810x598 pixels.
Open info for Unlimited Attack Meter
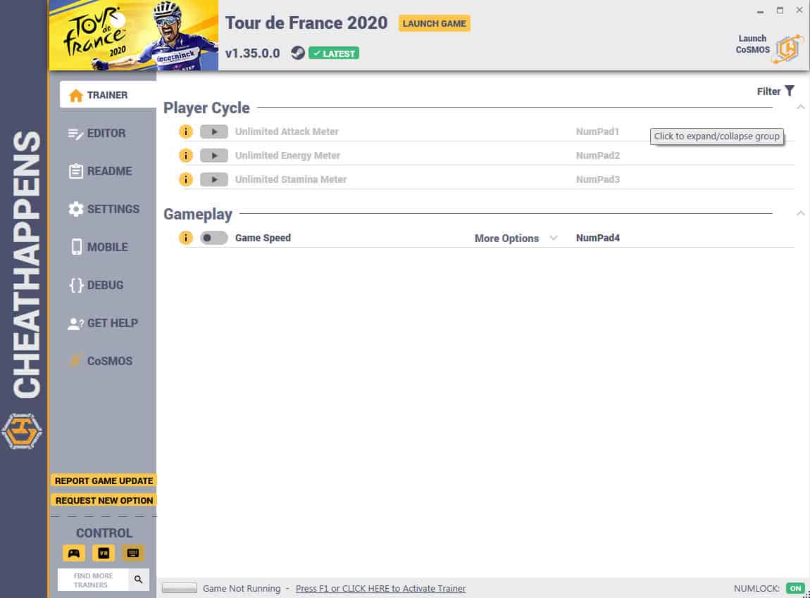point(186,132)
